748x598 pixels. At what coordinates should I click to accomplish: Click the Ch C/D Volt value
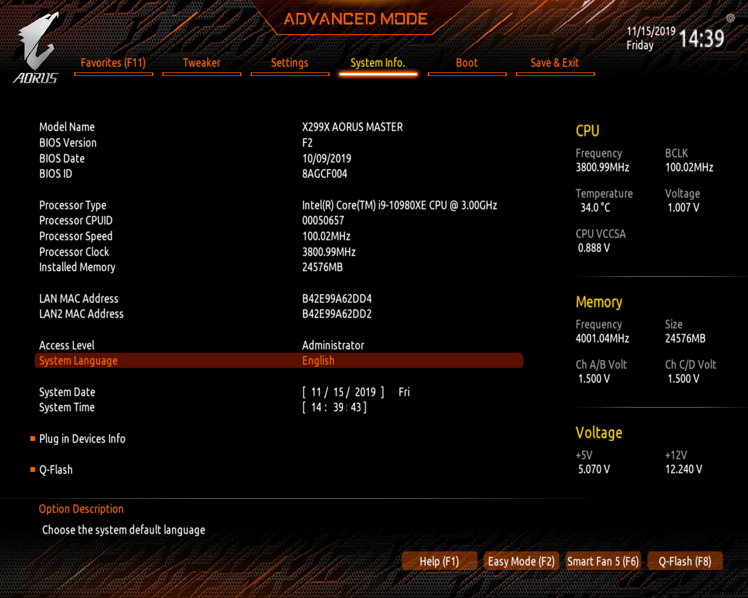click(683, 378)
